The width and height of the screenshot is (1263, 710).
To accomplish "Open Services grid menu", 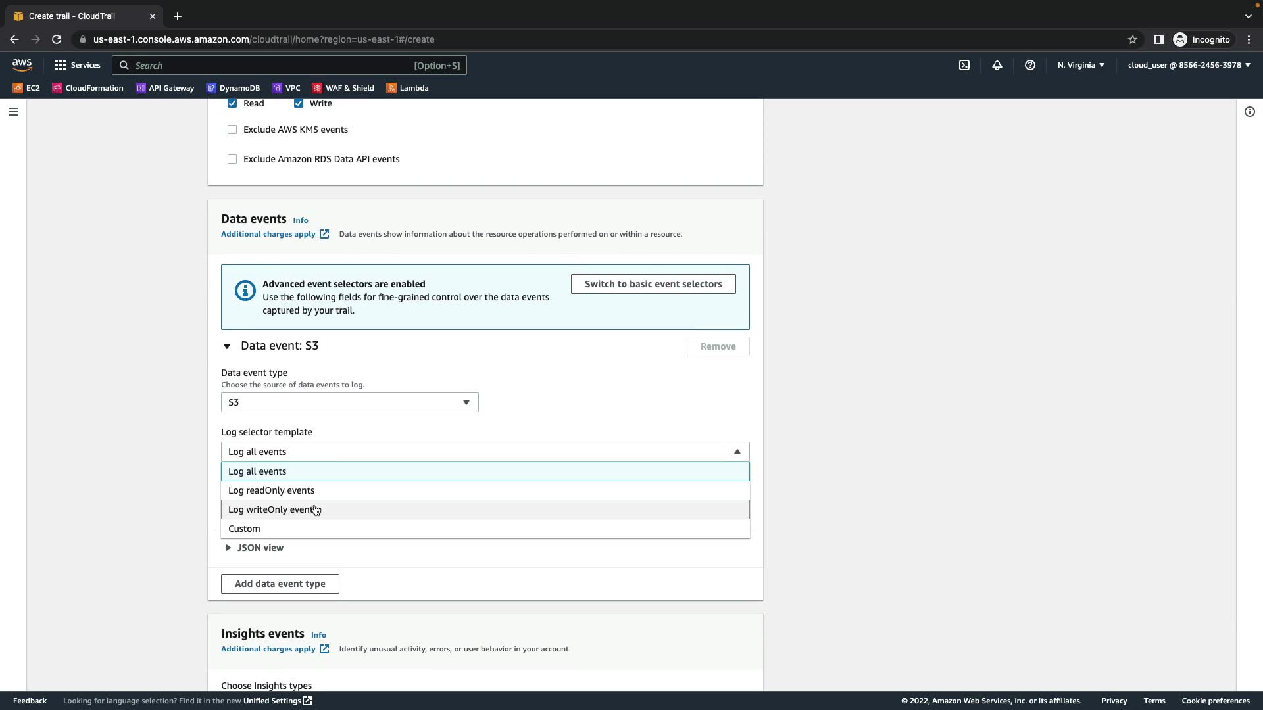I will point(78,65).
